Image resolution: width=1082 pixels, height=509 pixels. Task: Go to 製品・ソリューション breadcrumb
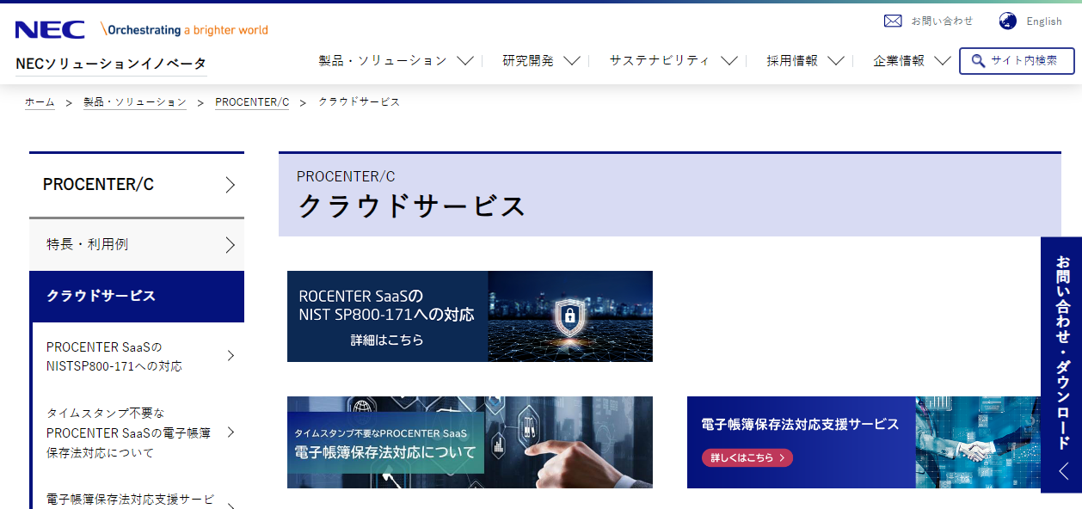pyautogui.click(x=135, y=102)
